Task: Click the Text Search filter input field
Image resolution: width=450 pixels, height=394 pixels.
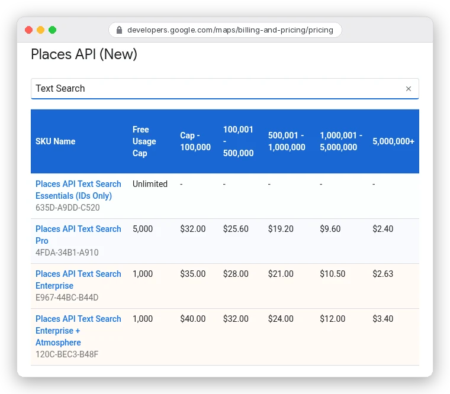Action: click(225, 89)
